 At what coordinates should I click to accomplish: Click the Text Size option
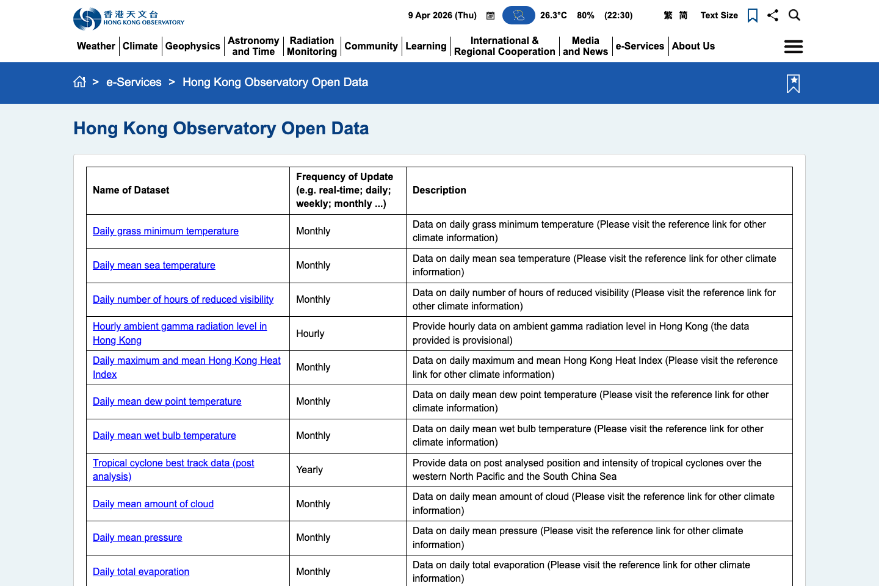(x=719, y=15)
